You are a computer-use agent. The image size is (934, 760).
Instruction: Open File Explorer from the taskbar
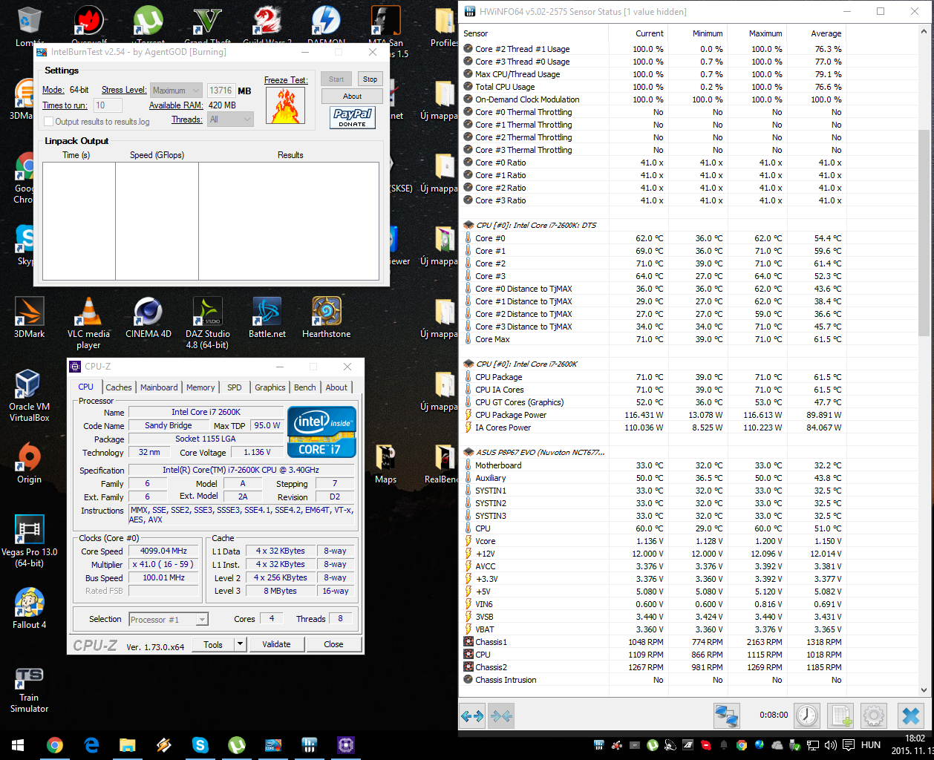(128, 745)
